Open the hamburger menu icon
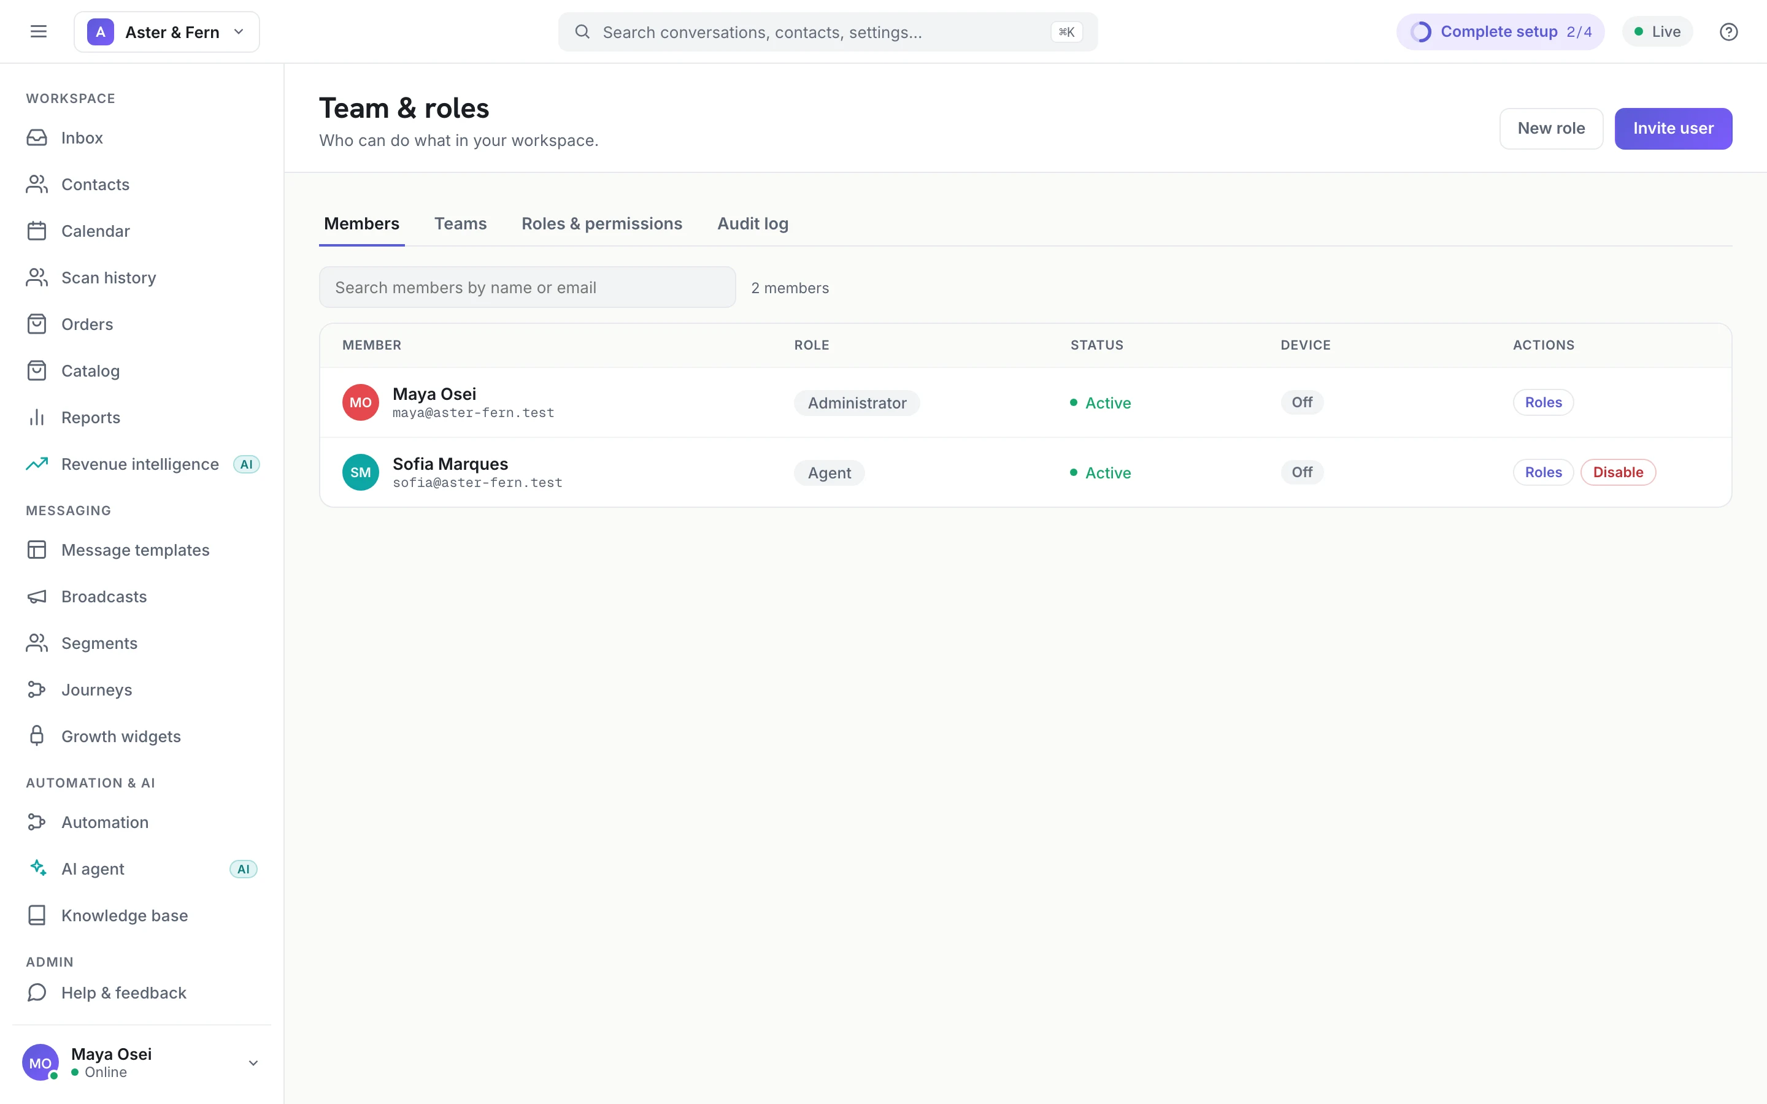The image size is (1767, 1104). [x=38, y=31]
